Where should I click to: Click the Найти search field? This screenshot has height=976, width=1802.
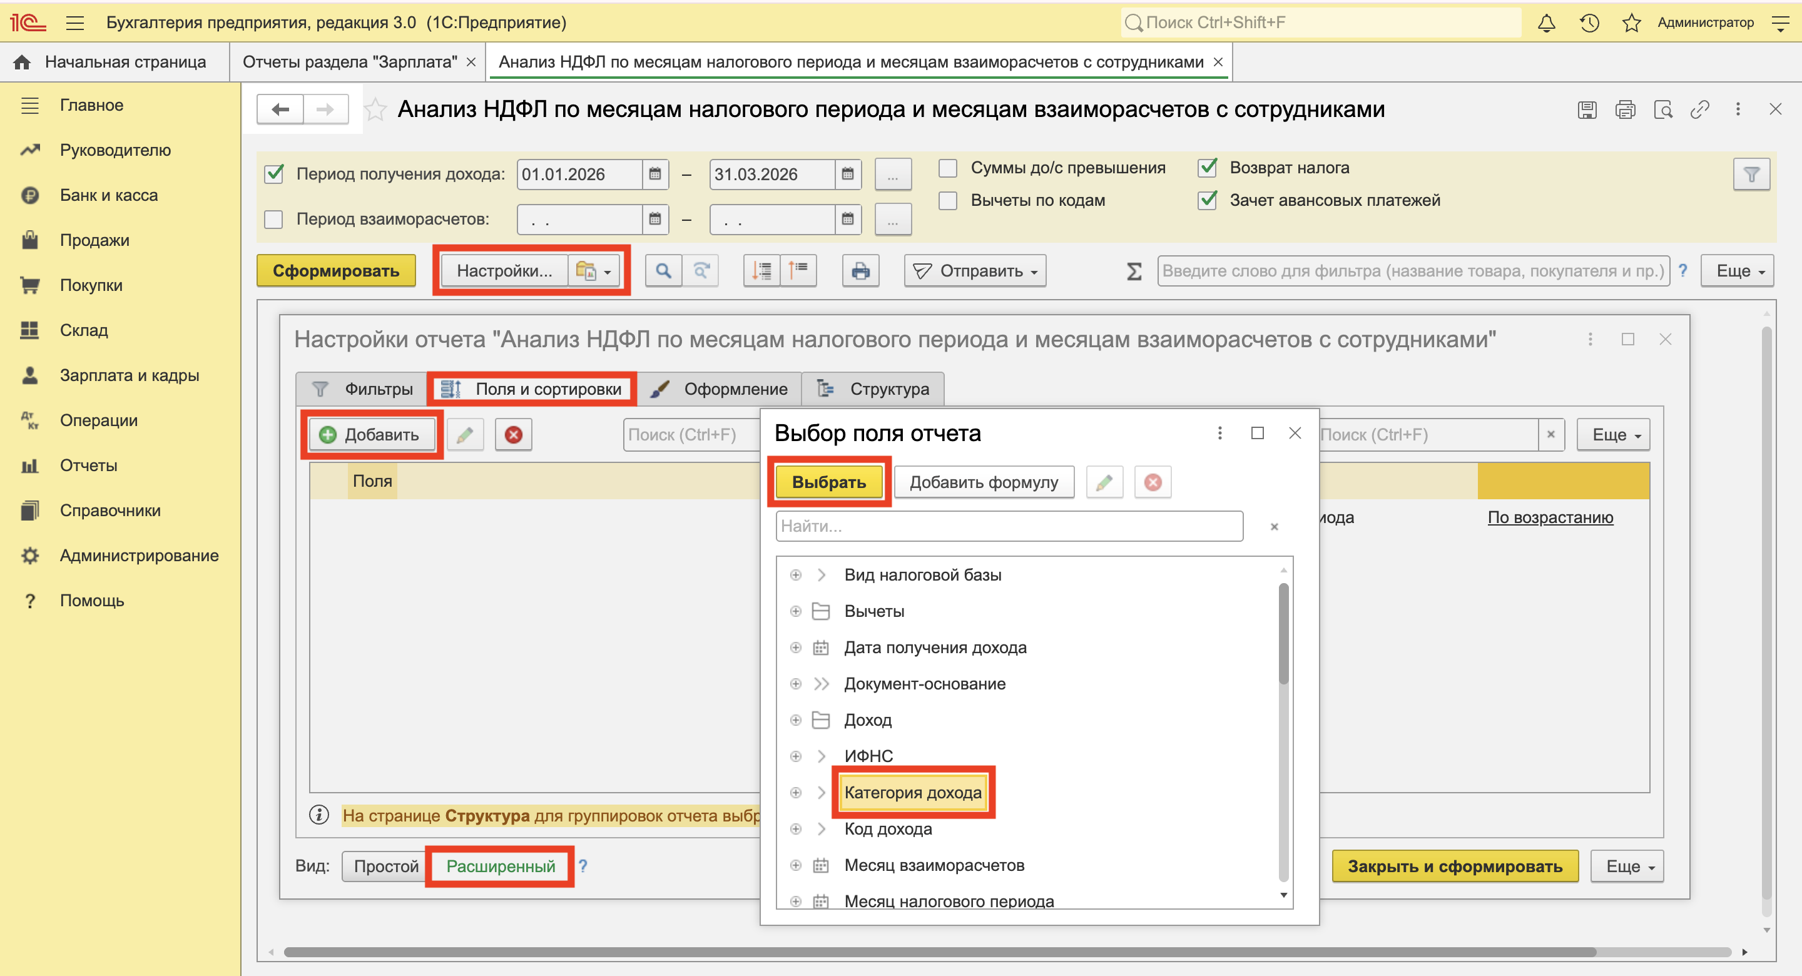1008,526
